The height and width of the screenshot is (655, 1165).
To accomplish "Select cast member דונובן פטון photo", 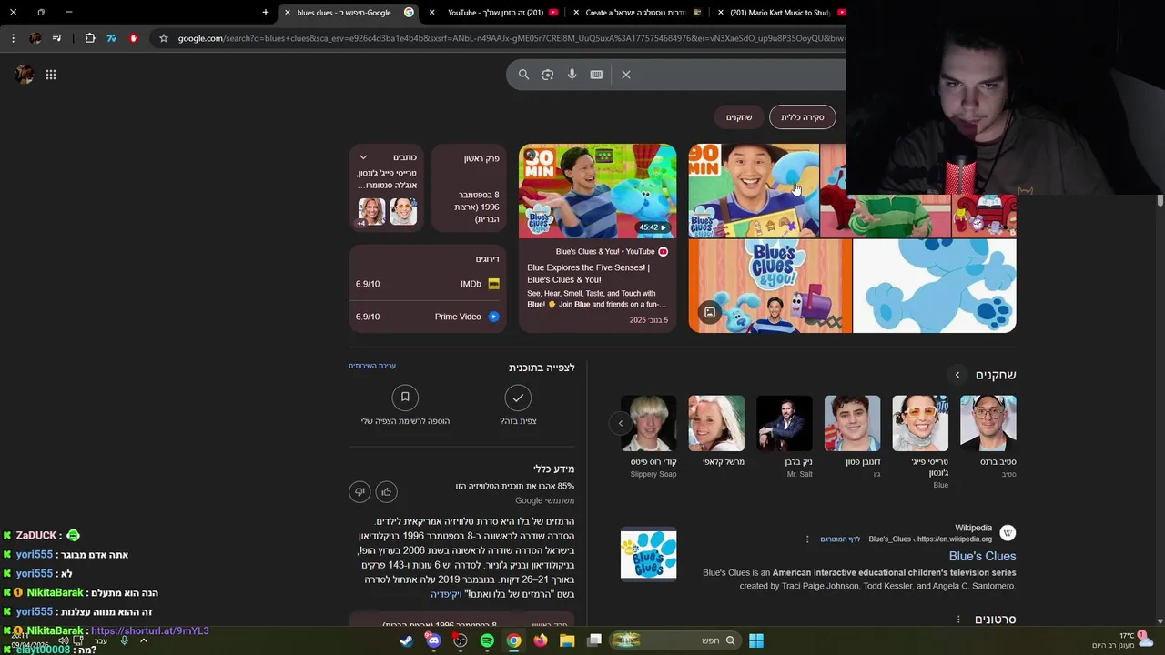I will click(852, 423).
